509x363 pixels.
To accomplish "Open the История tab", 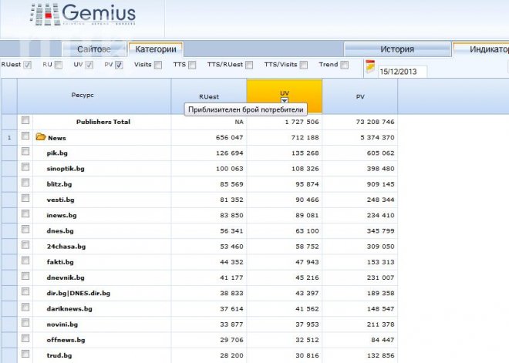I will (396, 49).
